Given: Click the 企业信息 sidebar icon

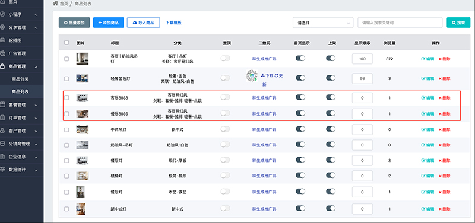Looking at the screenshot, I should [2, 157].
